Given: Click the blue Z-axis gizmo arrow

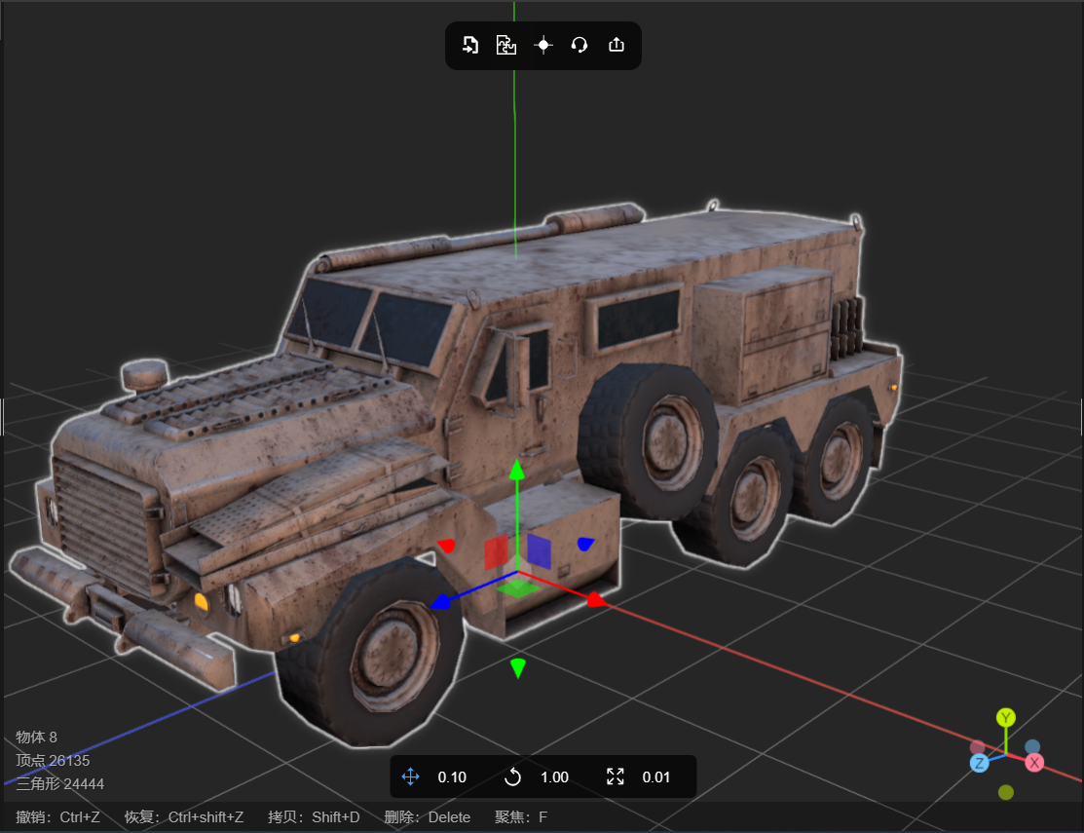Looking at the screenshot, I should pyautogui.click(x=439, y=602).
